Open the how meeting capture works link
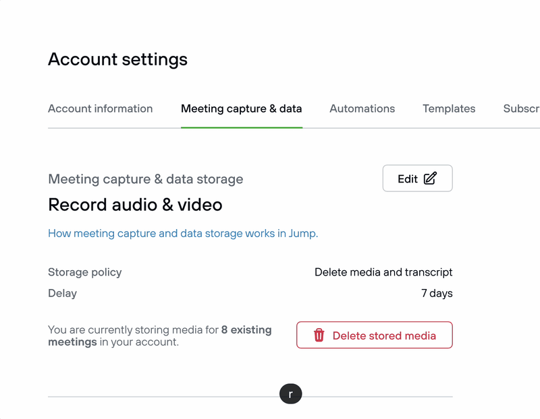This screenshot has height=419, width=540. click(183, 233)
